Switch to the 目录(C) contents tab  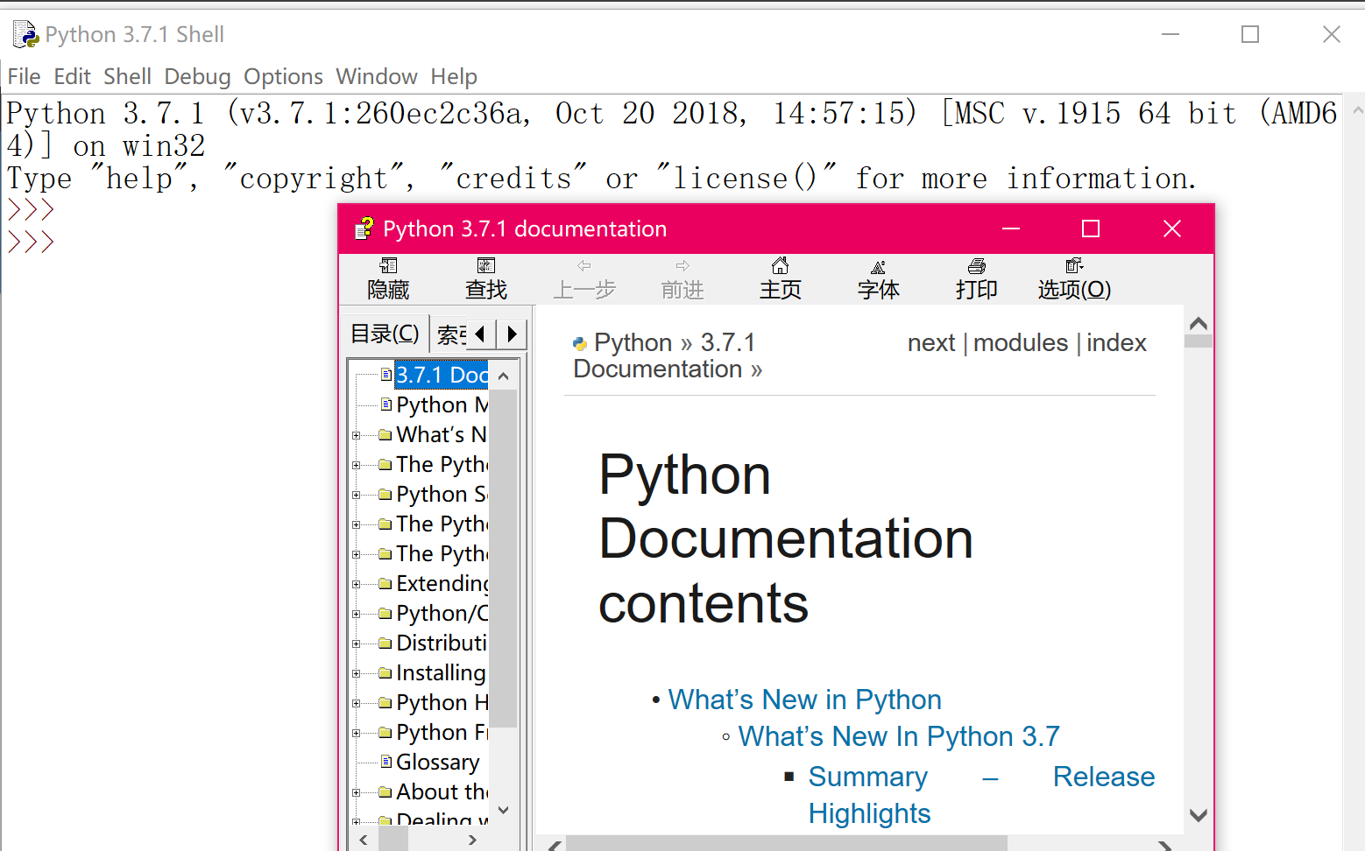point(385,334)
